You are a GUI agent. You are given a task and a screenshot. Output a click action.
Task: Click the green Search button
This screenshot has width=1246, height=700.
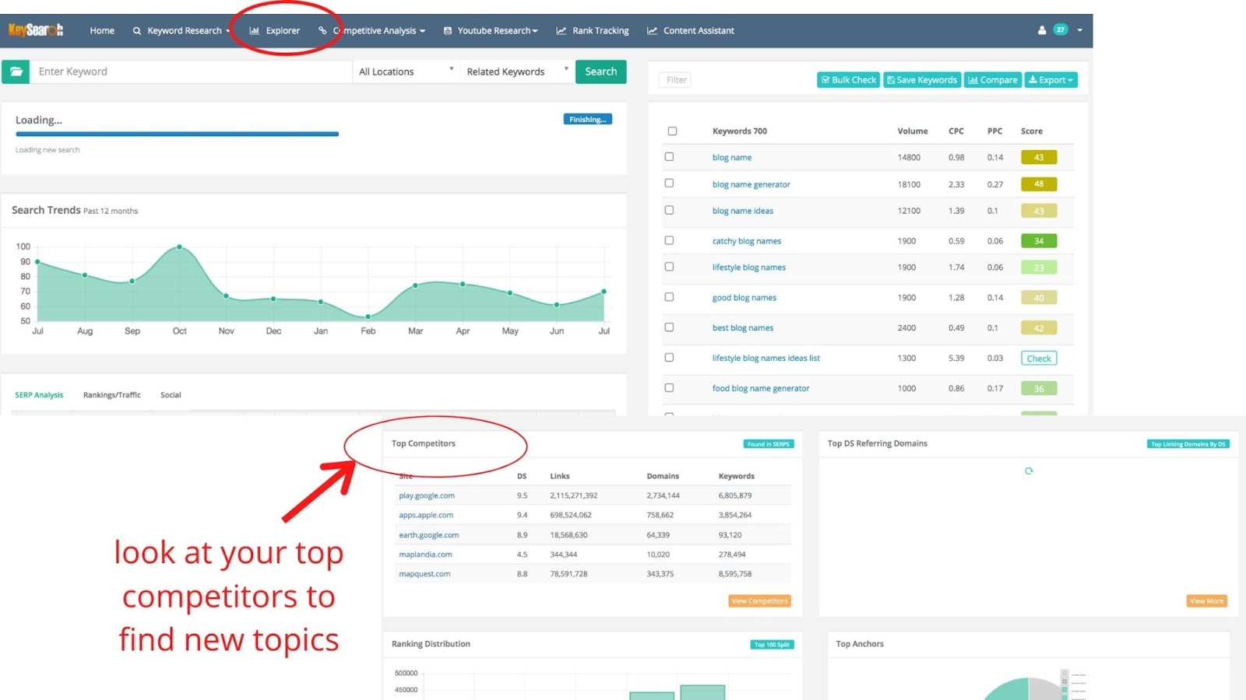(x=601, y=72)
